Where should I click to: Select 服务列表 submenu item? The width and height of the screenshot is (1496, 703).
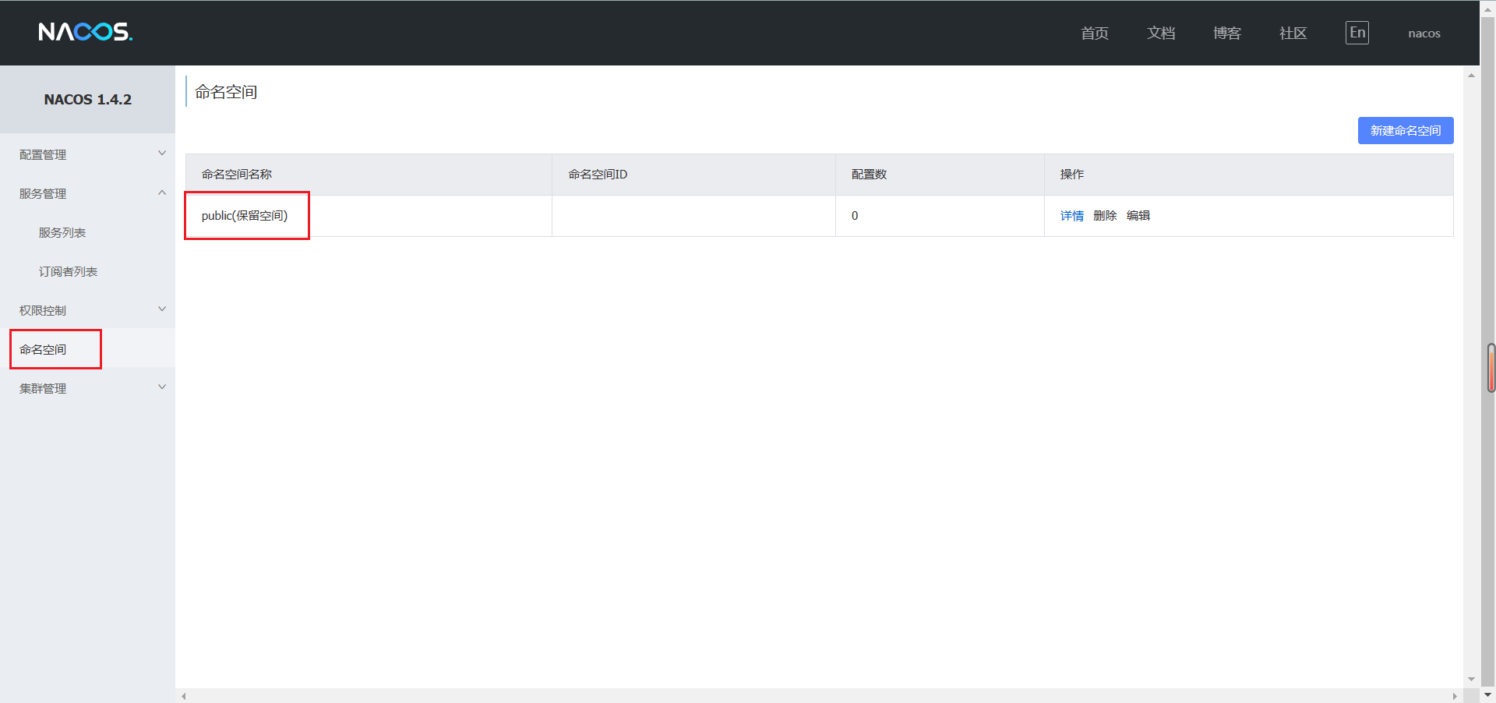coord(62,232)
